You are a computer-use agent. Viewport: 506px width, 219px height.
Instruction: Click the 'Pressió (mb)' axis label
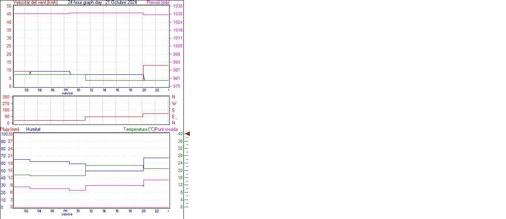point(158,2)
